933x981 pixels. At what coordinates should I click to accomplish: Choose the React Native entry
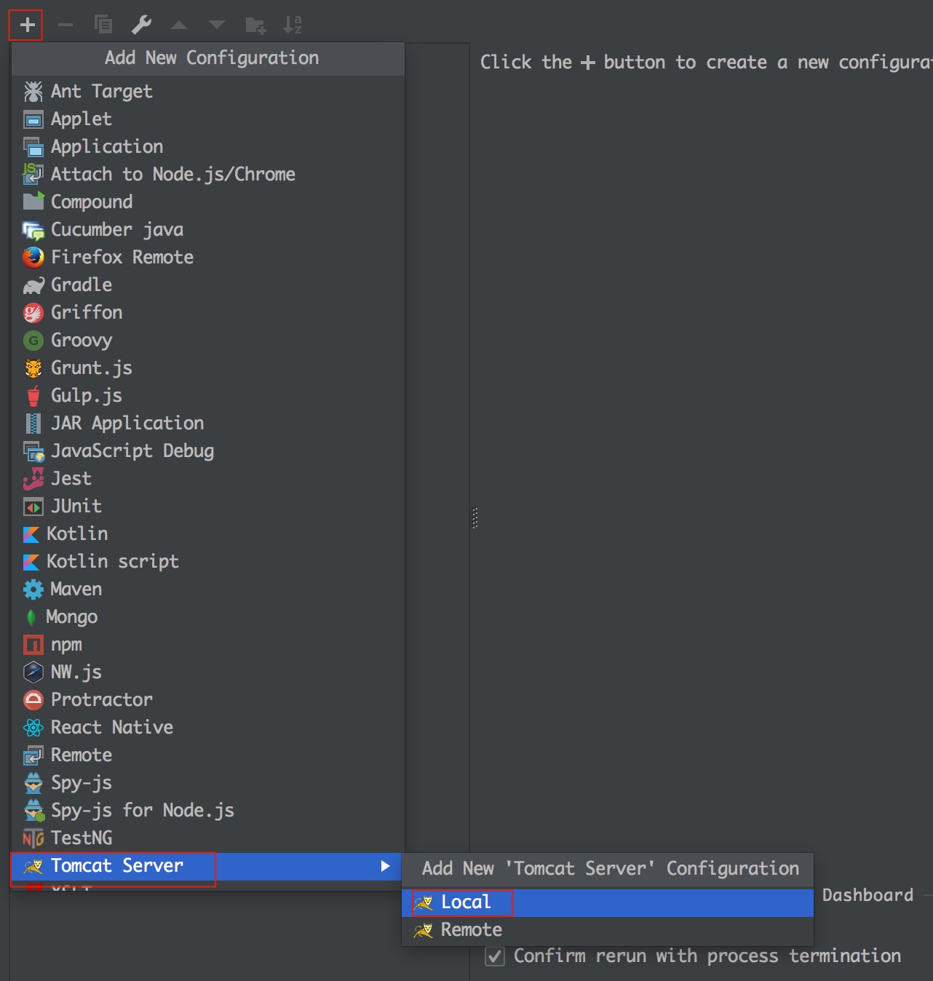tap(111, 728)
